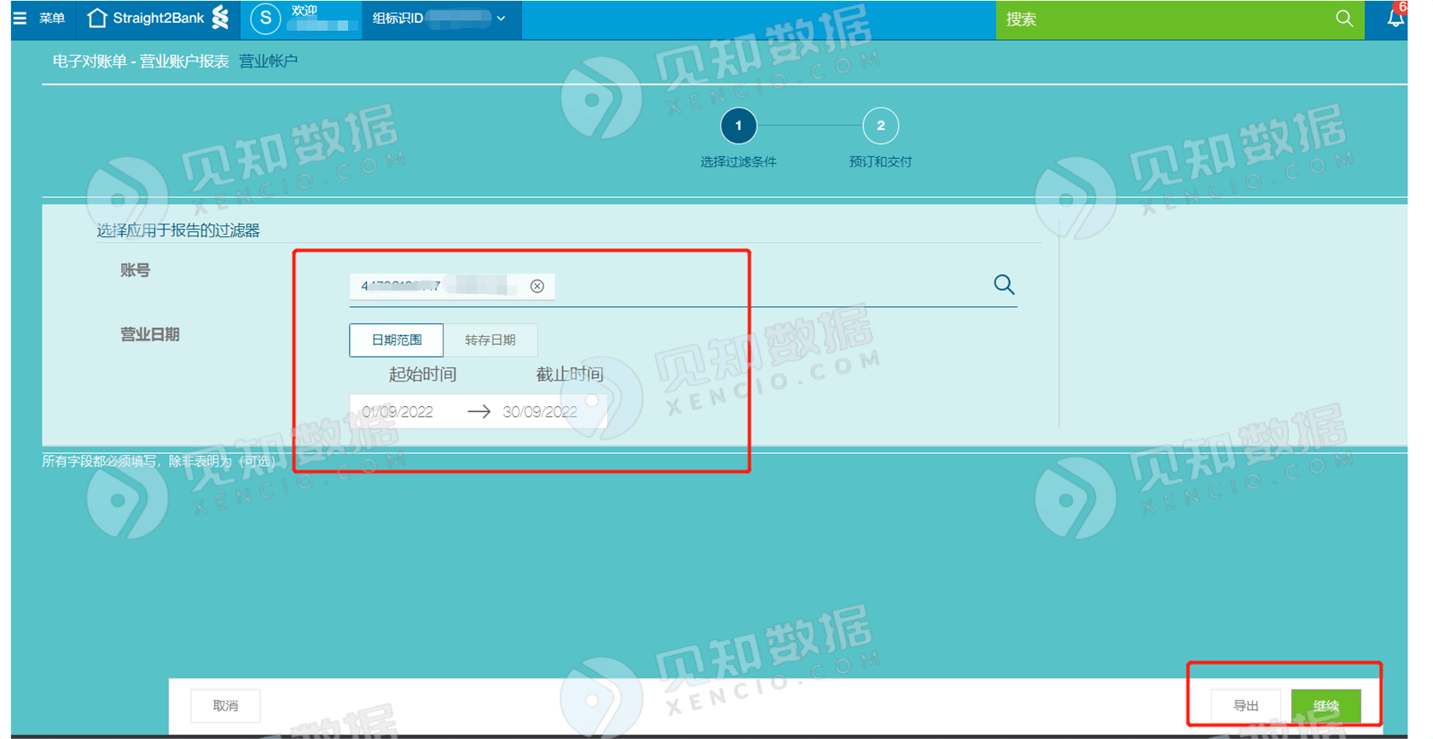Click the top 搜索 search input
The height and width of the screenshot is (739, 1433).
click(x=1160, y=20)
